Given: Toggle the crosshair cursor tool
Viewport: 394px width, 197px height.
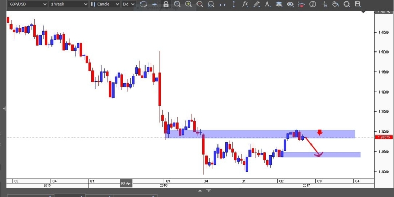Looking at the screenshot, I should point(324,4).
